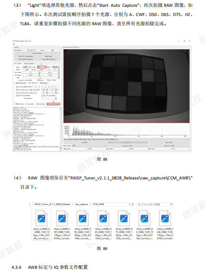The width and height of the screenshot is (205, 274).
Task: Select the rkisp_ov4689_HZ file icon
Action: 144,218
